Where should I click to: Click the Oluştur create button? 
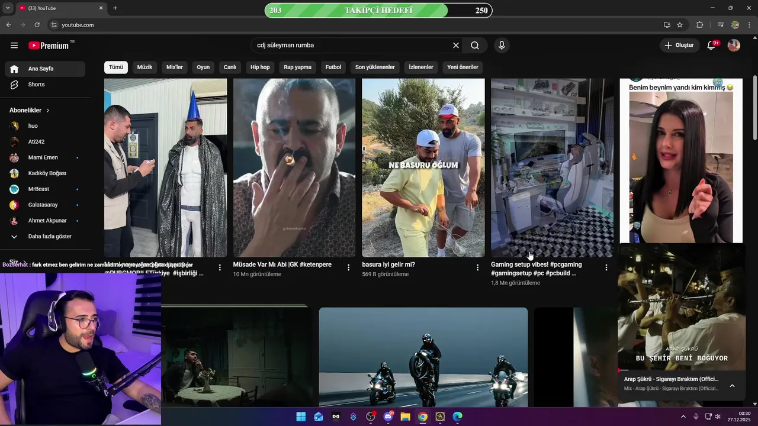(x=679, y=46)
